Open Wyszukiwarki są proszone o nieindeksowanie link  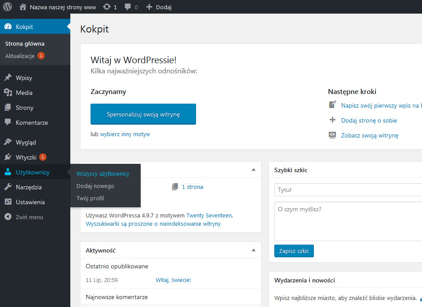(153, 224)
